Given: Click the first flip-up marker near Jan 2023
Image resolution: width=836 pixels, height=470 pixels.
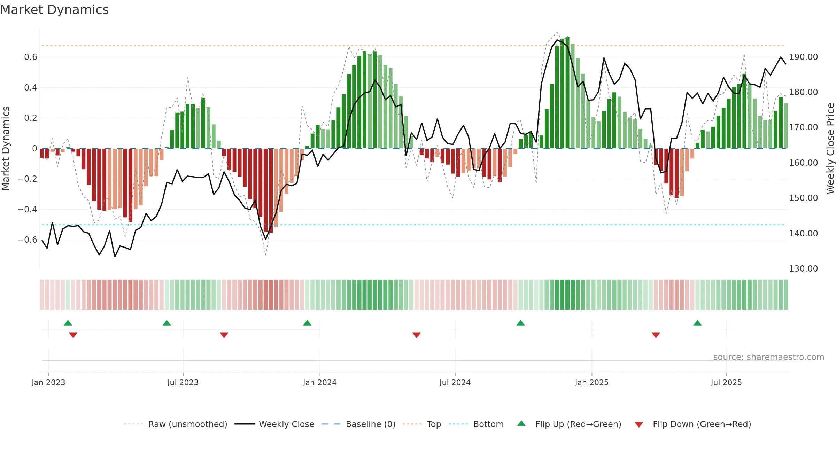Looking at the screenshot, I should [68, 323].
